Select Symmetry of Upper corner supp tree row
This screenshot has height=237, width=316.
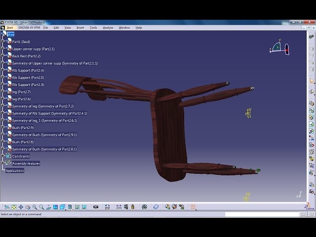tap(55, 63)
